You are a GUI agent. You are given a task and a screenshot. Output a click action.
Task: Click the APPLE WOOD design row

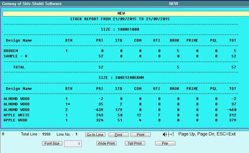pos(120,120)
